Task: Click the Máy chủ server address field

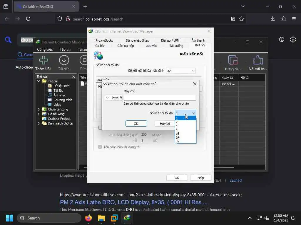Action: [160, 98]
